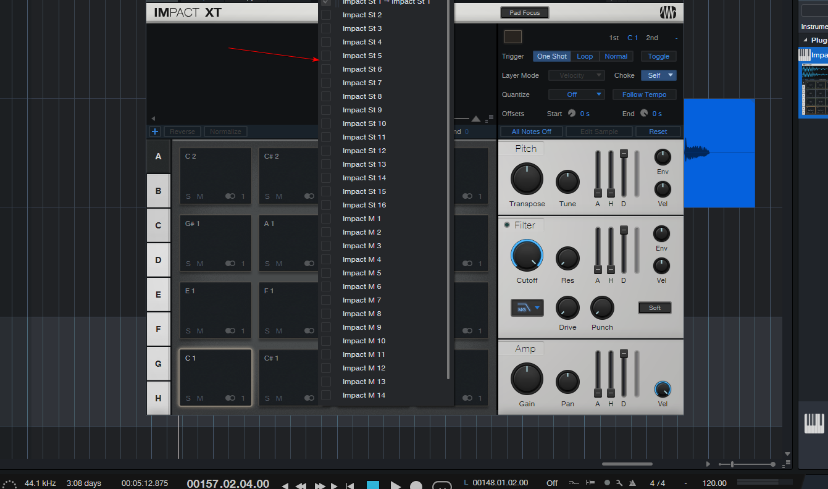Click the Pitch Tune knob

click(567, 182)
